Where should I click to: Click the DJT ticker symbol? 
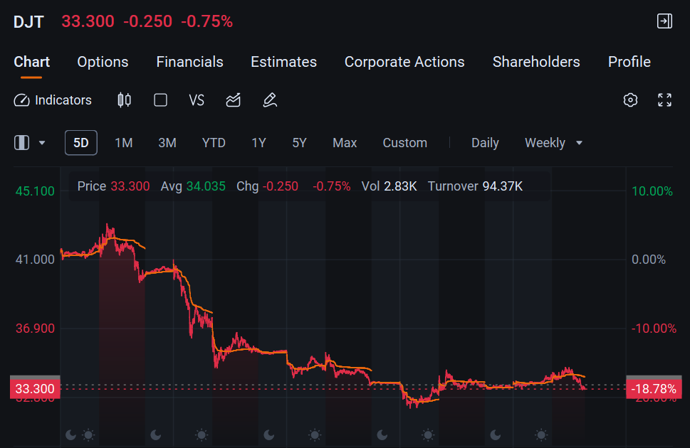28,21
